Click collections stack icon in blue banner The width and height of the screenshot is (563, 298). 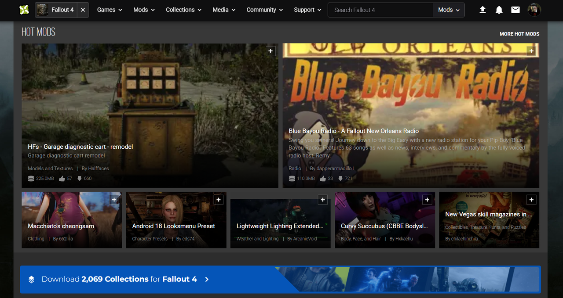31,279
